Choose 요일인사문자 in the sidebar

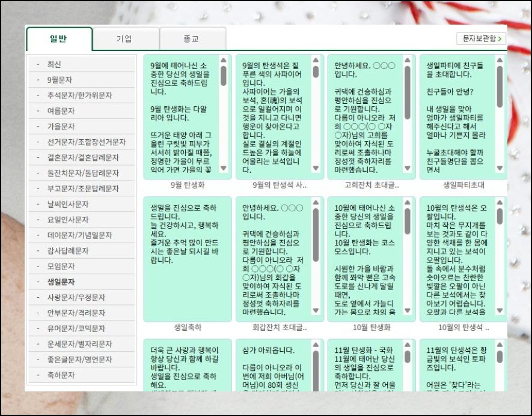pyautogui.click(x=81, y=220)
